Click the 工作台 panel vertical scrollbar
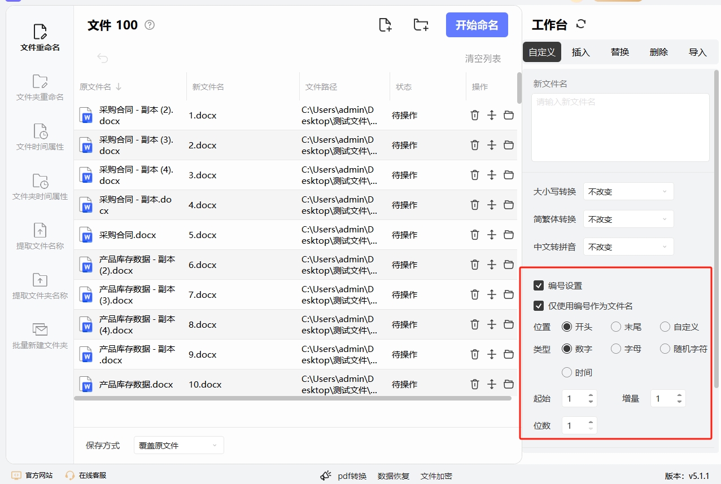 (717, 228)
